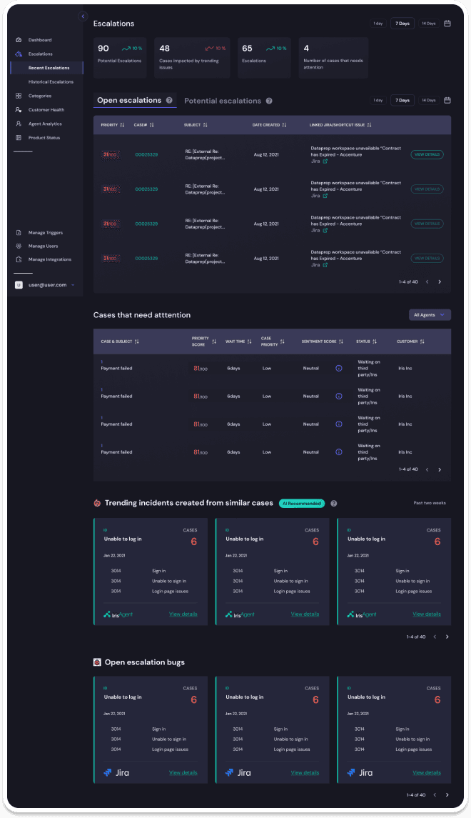Next page of Cases that need attention
This screenshot has height=818, width=471.
[440, 469]
